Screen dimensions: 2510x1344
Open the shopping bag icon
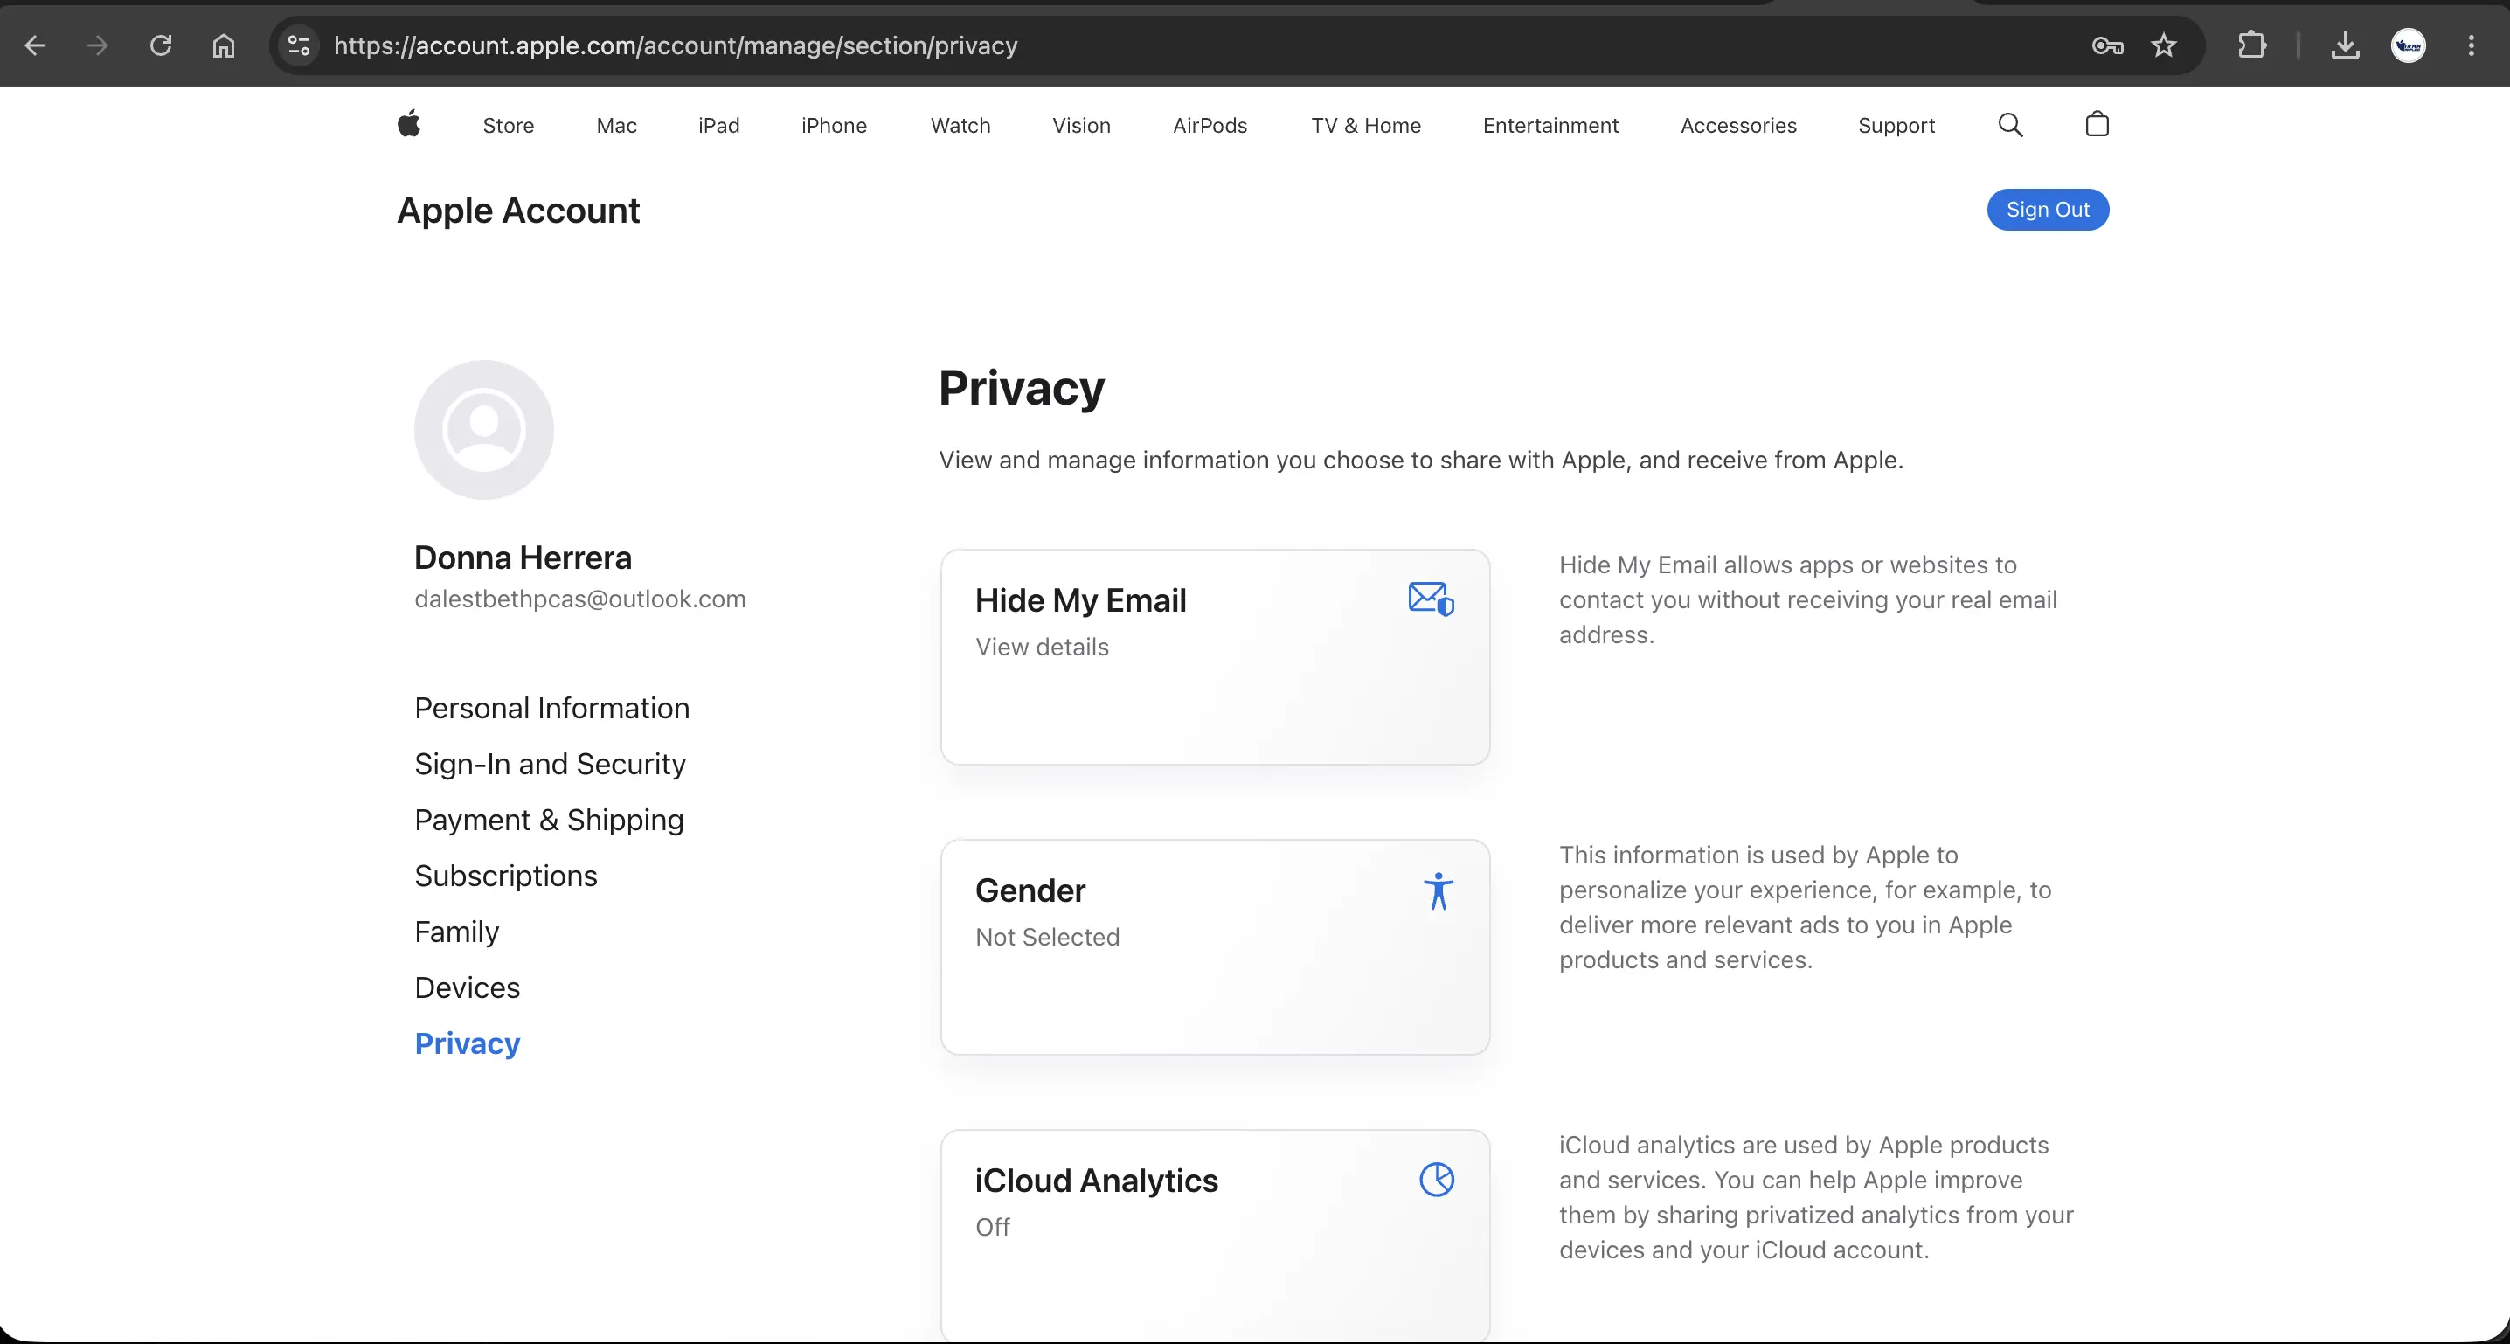[2097, 124]
